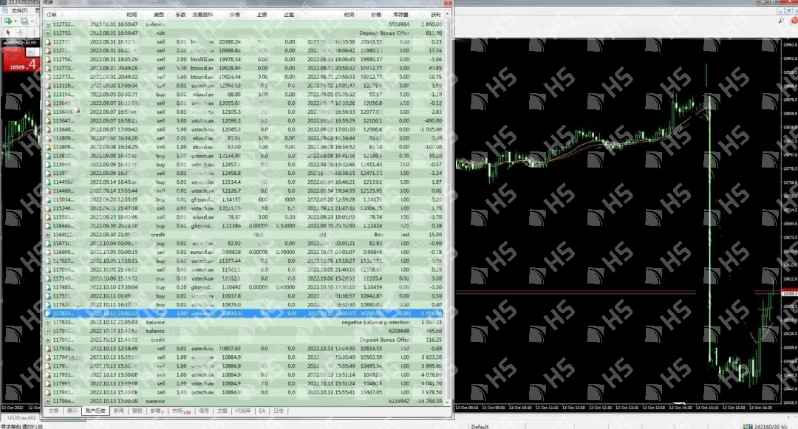Open the 日志 tab
This screenshot has width=798, height=429.
[x=279, y=411]
